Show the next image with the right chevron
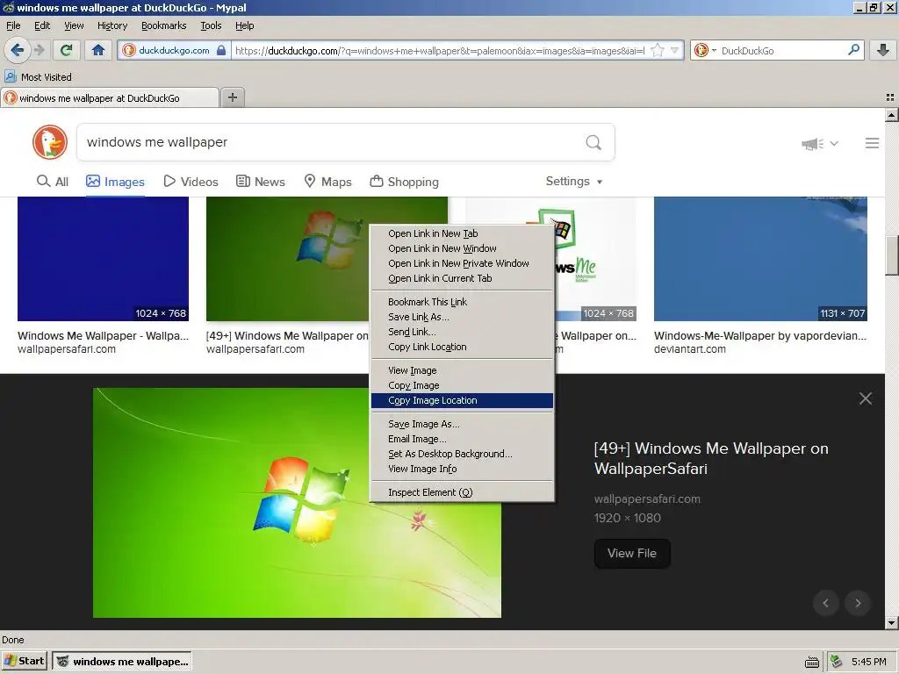Screen dimensions: 899x674 [x=858, y=603]
